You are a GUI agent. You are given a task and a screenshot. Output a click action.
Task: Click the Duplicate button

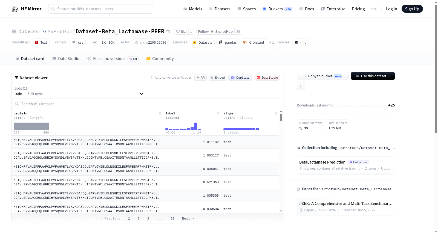point(240,78)
